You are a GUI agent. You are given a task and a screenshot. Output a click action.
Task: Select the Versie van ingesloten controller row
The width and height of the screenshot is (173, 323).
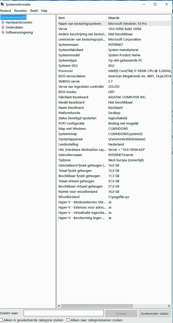pos(115,86)
